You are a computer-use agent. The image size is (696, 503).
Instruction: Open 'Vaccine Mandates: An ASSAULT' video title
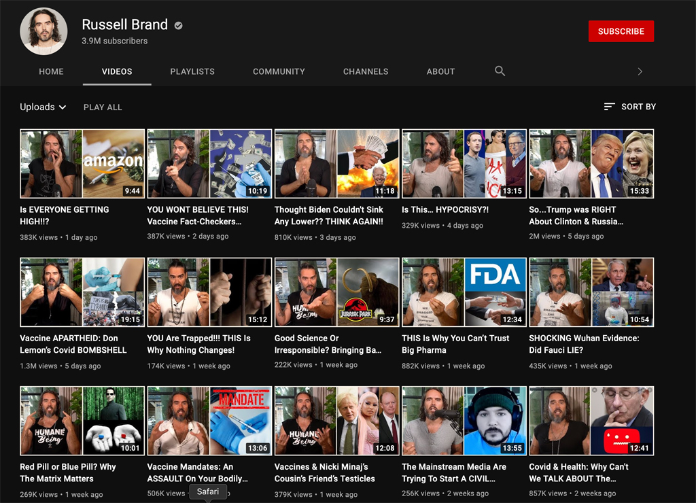coord(197,473)
